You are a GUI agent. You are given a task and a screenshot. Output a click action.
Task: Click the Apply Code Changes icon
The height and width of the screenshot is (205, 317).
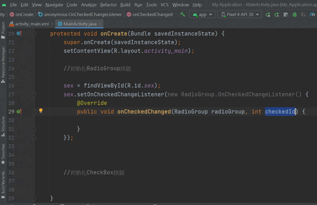[286, 15]
